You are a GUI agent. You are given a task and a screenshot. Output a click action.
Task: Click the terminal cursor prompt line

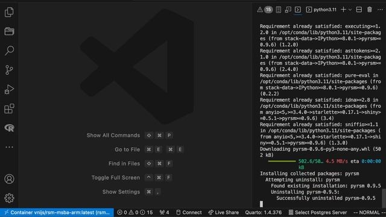pyautogui.click(x=261, y=204)
